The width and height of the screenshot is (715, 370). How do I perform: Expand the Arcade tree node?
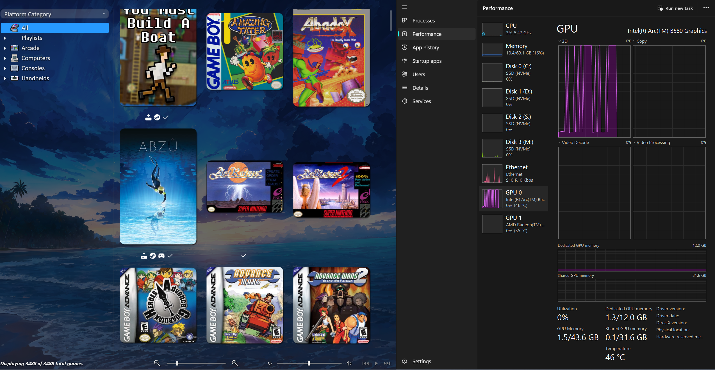point(5,48)
